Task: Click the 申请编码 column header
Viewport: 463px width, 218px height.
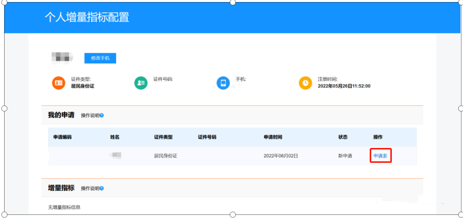Action: click(62, 138)
